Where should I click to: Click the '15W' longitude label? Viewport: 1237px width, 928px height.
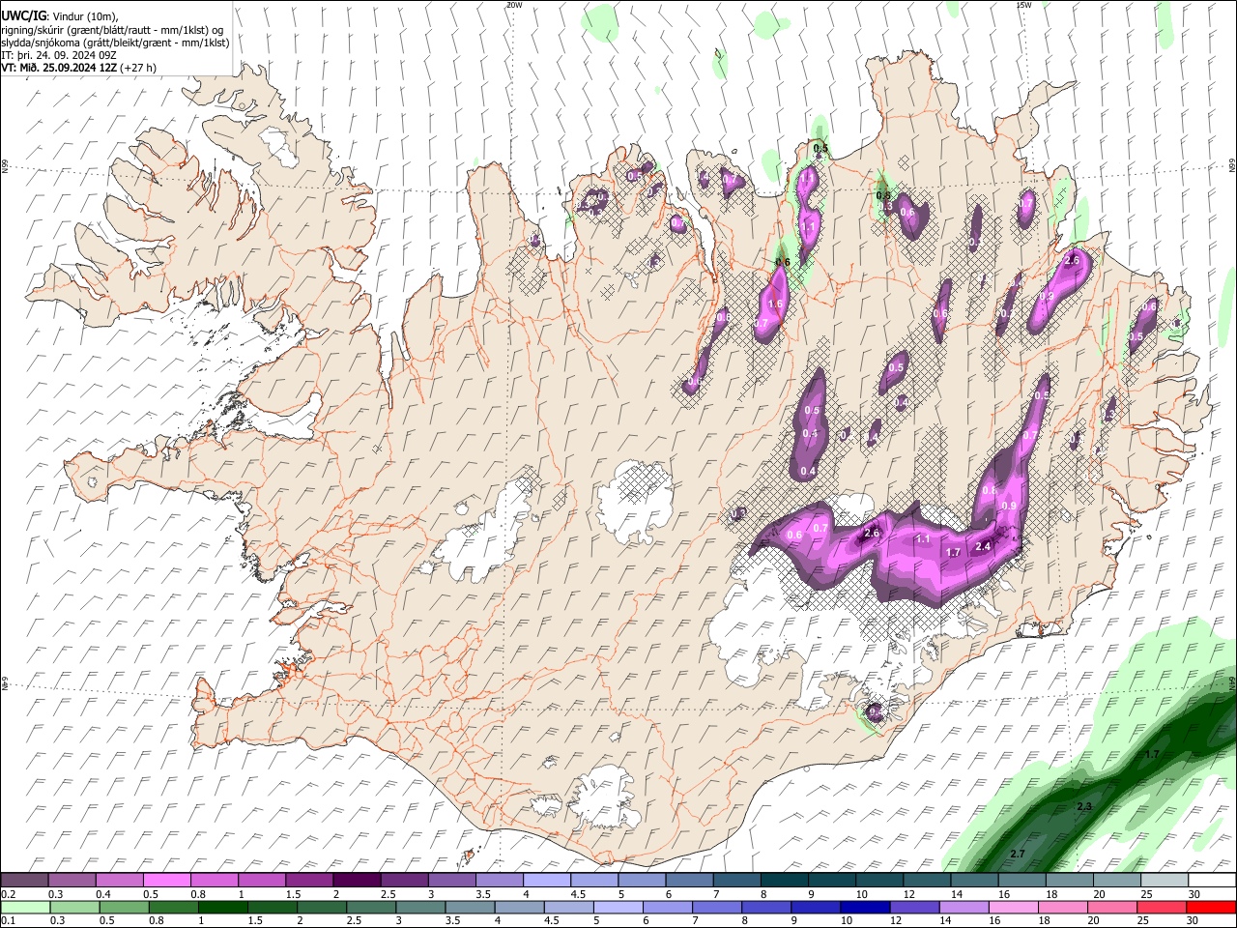[1023, 5]
